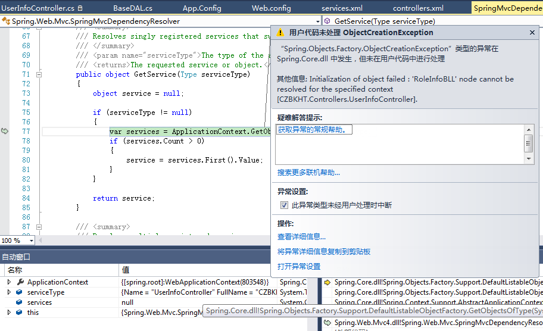The height and width of the screenshot is (331, 543).
Task: Click the execution arrow in the editor margin
Action: (5, 131)
